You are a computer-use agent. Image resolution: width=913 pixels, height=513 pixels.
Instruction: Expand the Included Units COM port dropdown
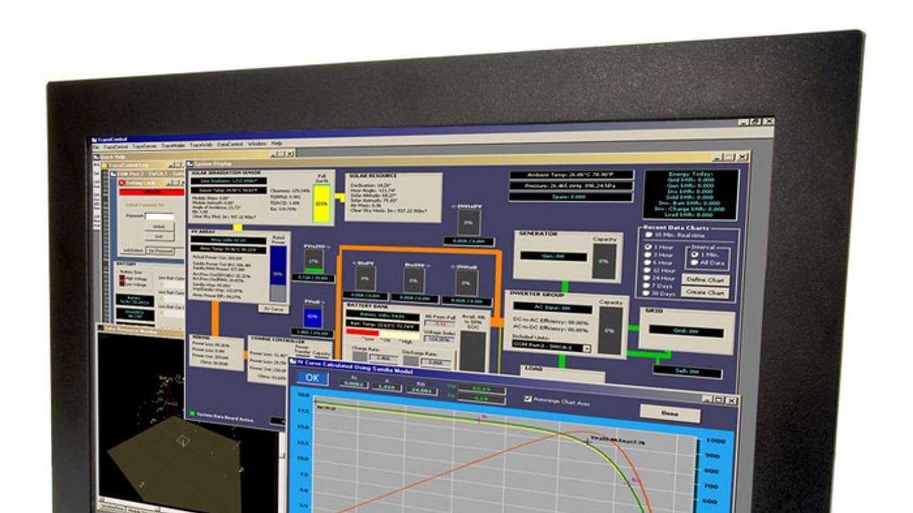click(x=586, y=348)
